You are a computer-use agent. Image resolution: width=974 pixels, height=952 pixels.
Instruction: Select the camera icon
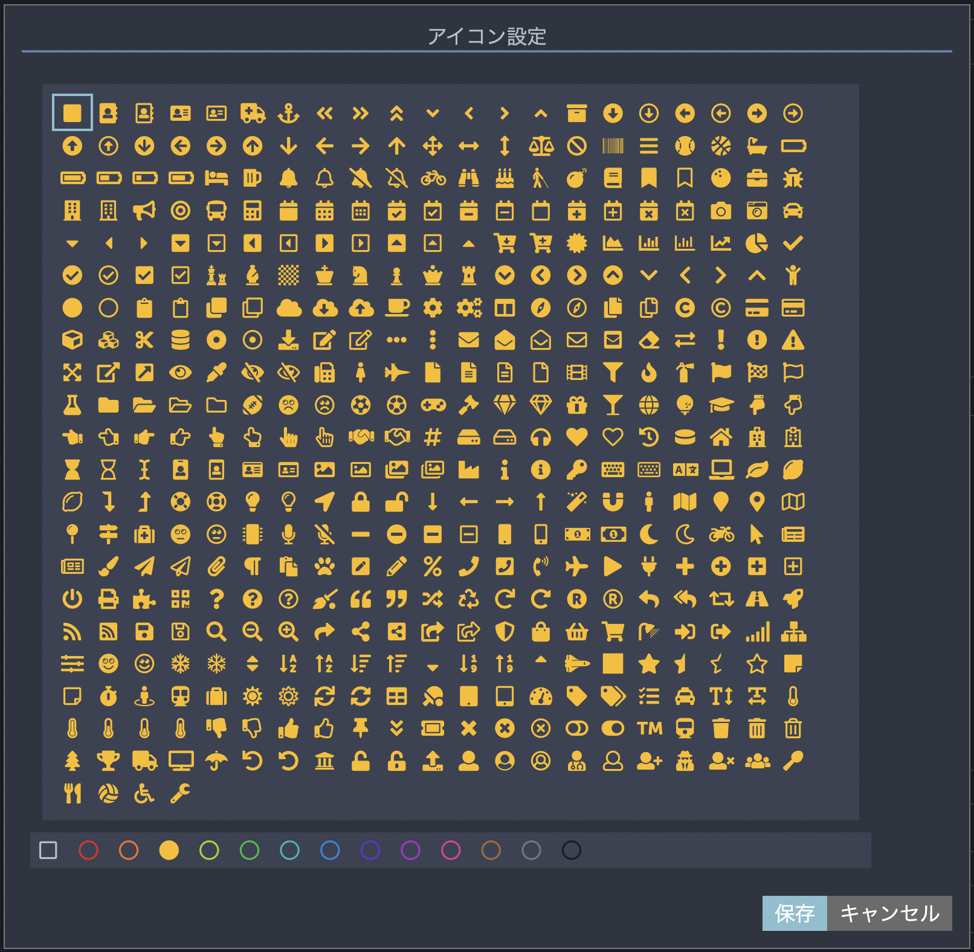721,210
